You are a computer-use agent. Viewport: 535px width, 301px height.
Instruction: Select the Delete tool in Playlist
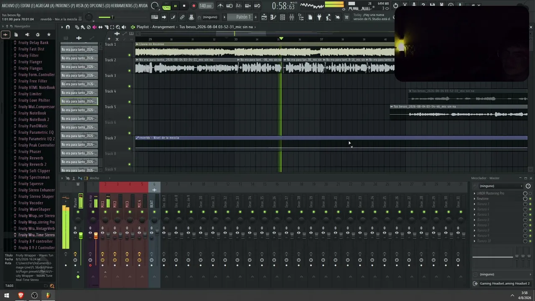pos(89,27)
